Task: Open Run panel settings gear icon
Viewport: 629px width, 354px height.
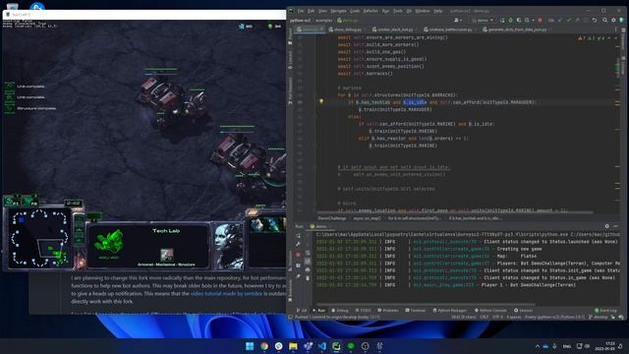Action: pyautogui.click(x=607, y=226)
